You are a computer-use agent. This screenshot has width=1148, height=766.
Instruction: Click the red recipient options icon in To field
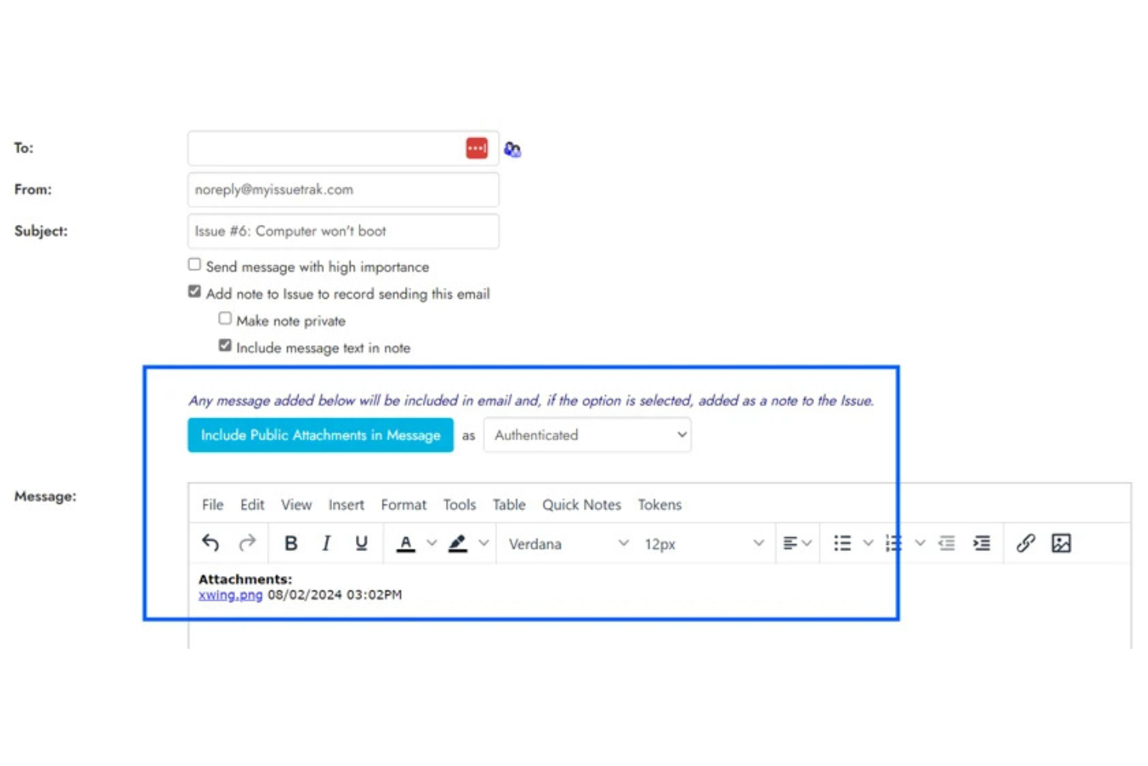point(476,148)
